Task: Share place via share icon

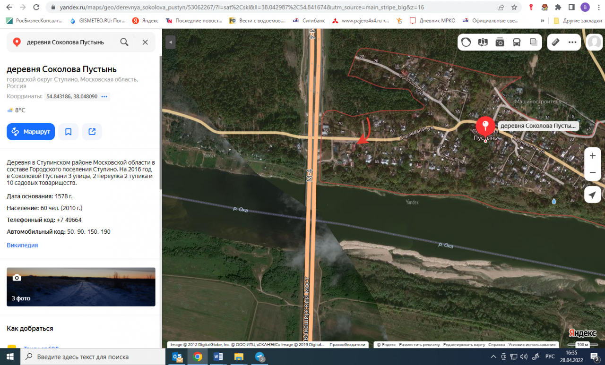Action: click(92, 132)
